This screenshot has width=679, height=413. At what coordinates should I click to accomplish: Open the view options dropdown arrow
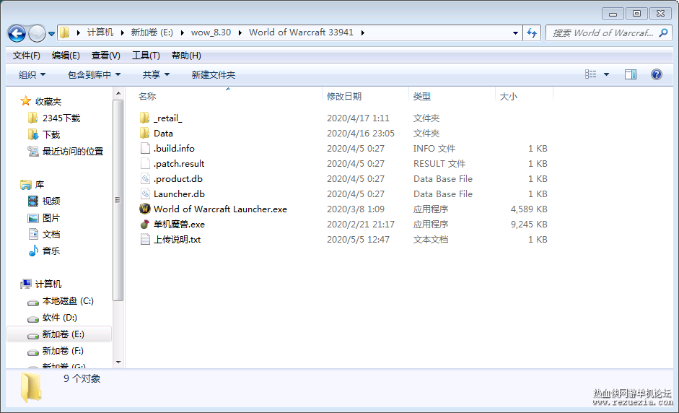(606, 74)
